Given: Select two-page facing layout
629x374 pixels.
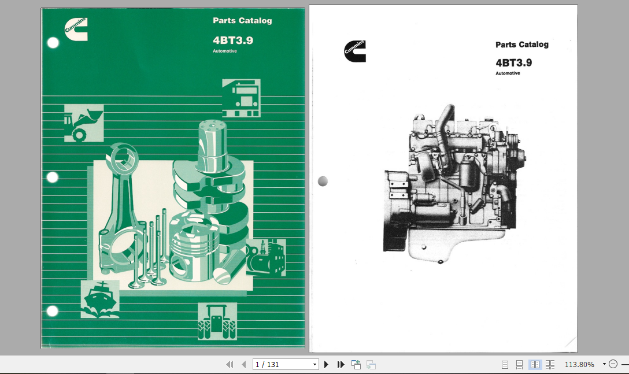Looking at the screenshot, I should pos(535,364).
